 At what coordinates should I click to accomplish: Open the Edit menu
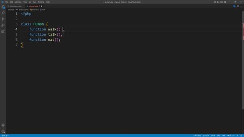pos(11,2)
